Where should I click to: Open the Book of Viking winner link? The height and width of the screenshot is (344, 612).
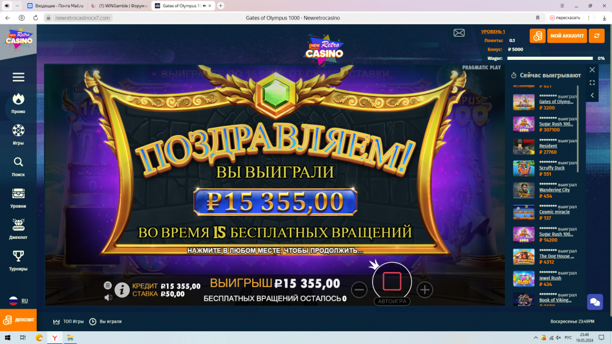pyautogui.click(x=555, y=301)
